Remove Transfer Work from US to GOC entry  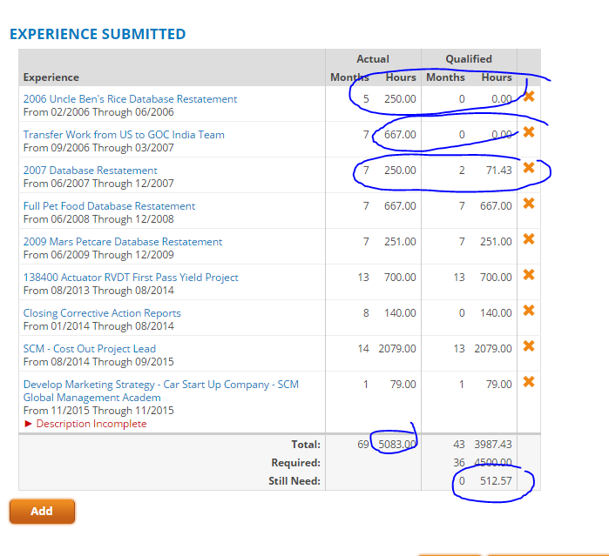tap(529, 132)
